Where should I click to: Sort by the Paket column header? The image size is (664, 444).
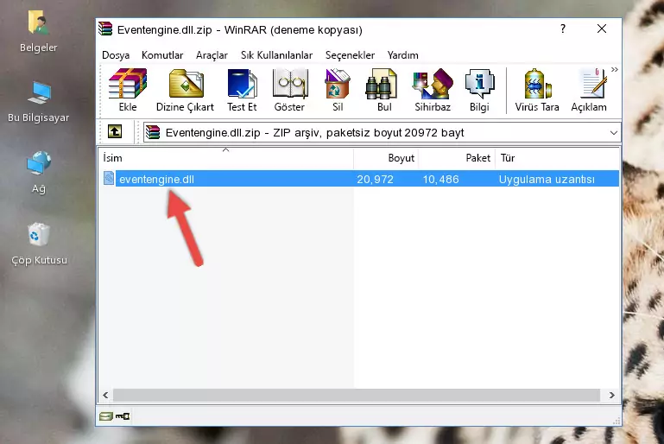coord(457,158)
